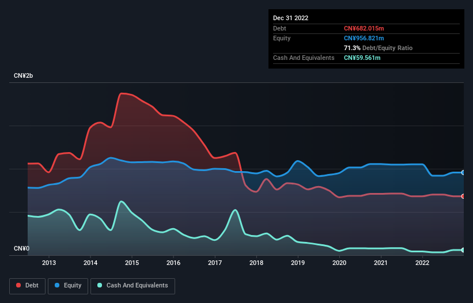Viewport: 473px width, 303px height.
Task: Click the 2017 x-axis label
Action: click(215, 263)
